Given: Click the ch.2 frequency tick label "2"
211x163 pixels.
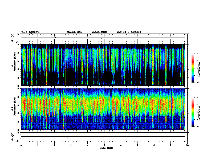Looking at the screenshot, I should (x=18, y=122).
